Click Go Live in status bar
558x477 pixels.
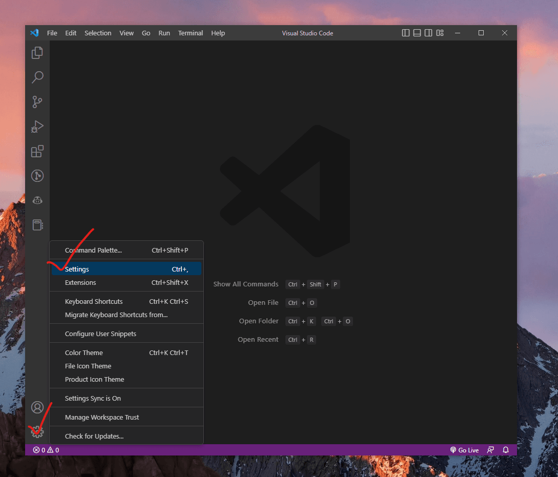click(464, 450)
